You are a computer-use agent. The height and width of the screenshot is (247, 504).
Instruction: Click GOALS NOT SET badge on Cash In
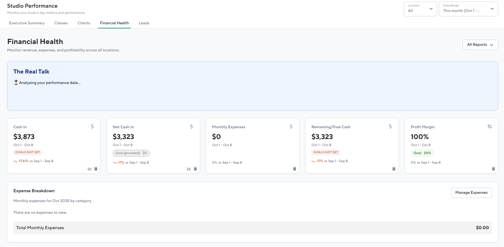28,152
